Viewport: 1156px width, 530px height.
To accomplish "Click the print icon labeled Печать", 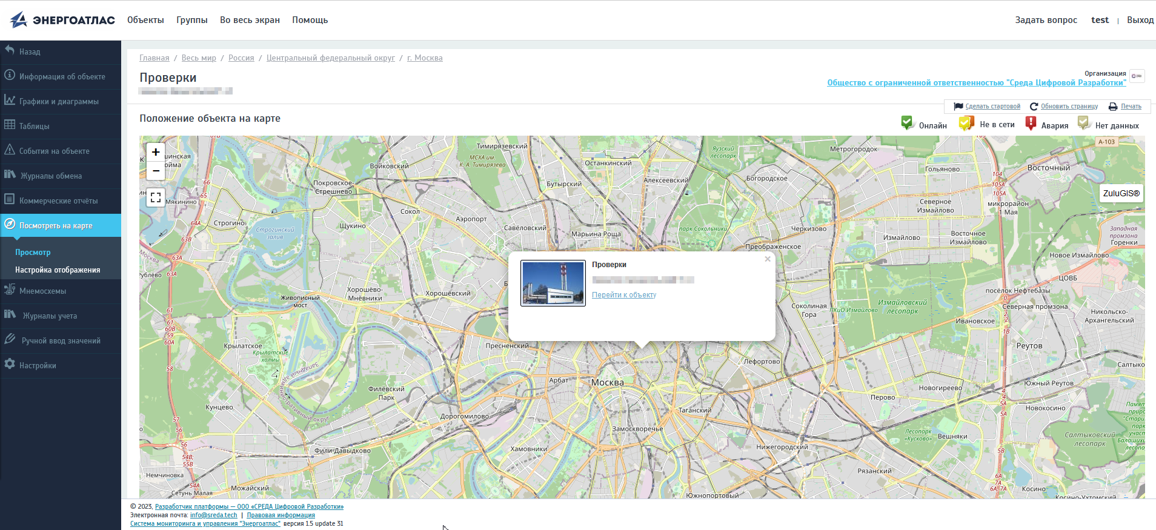I will (1113, 107).
